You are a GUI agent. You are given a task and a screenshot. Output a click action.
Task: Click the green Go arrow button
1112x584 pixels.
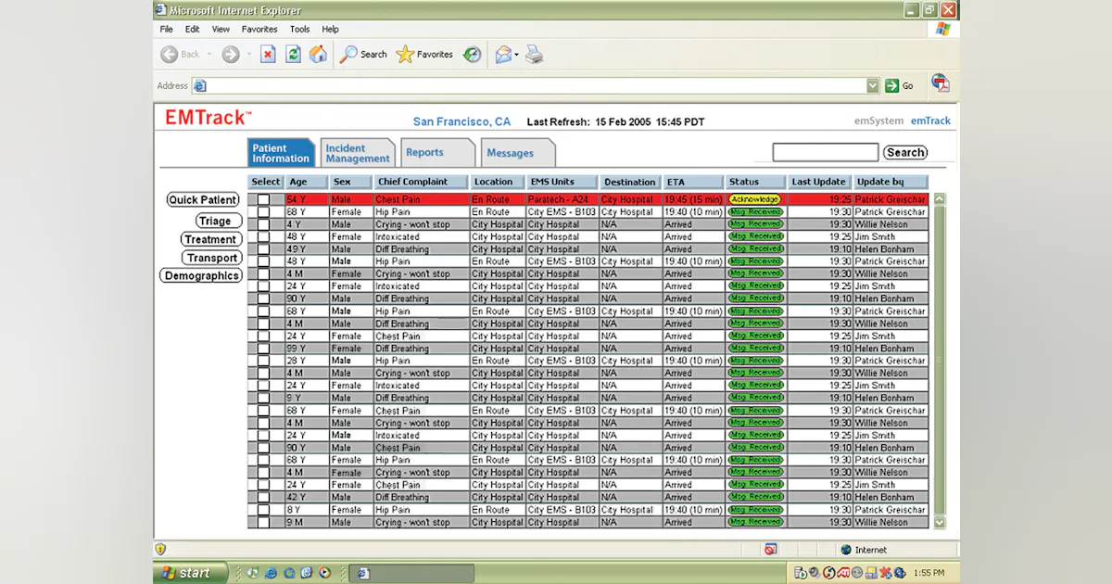(891, 85)
